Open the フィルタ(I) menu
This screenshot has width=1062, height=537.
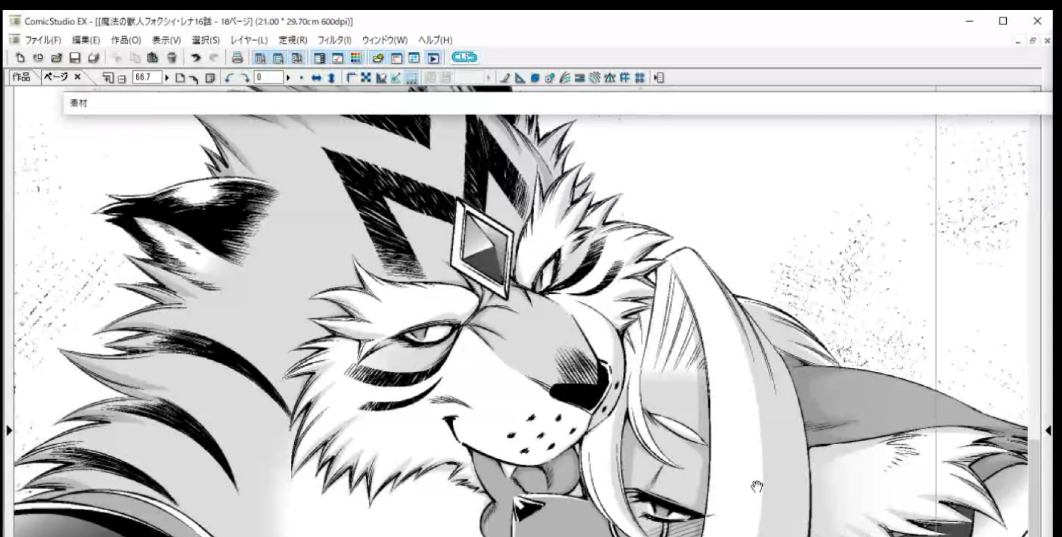coord(334,40)
